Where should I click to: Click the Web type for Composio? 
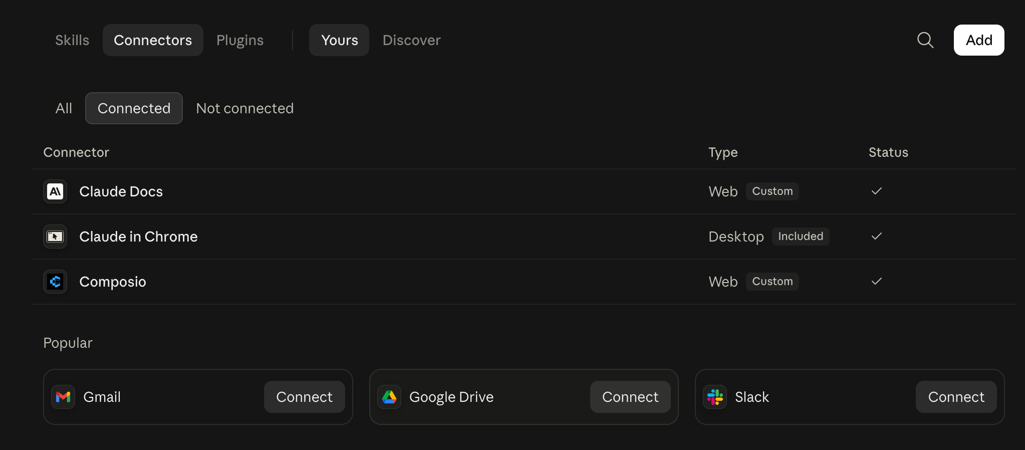click(x=723, y=282)
